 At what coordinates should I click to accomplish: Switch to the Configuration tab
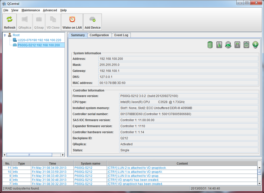[x=99, y=35]
